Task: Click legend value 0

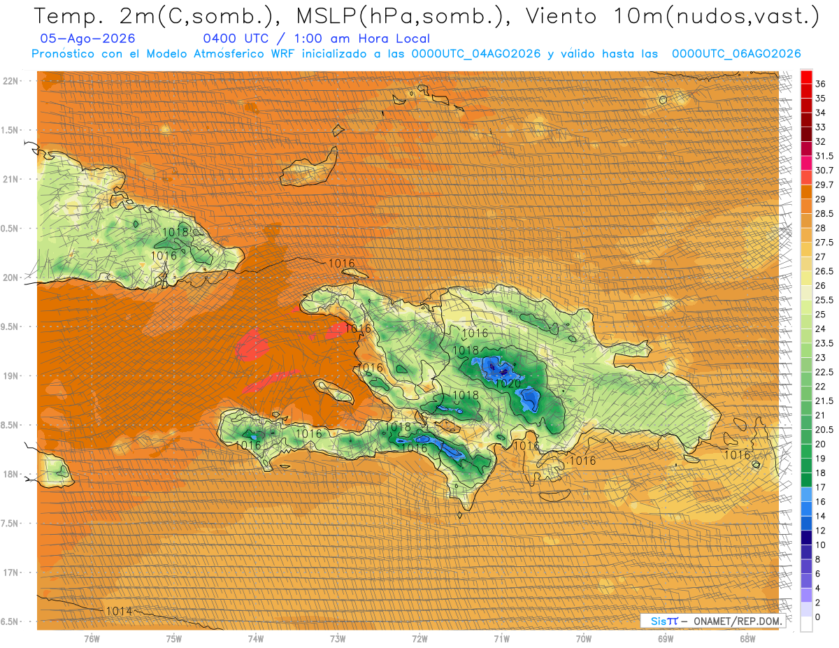Action: [x=818, y=617]
